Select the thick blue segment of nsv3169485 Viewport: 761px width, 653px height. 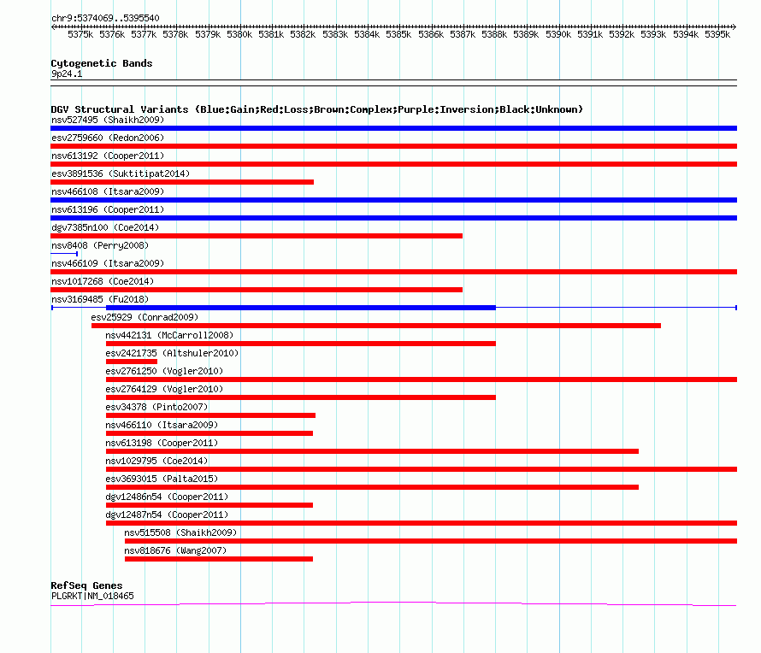point(301,308)
